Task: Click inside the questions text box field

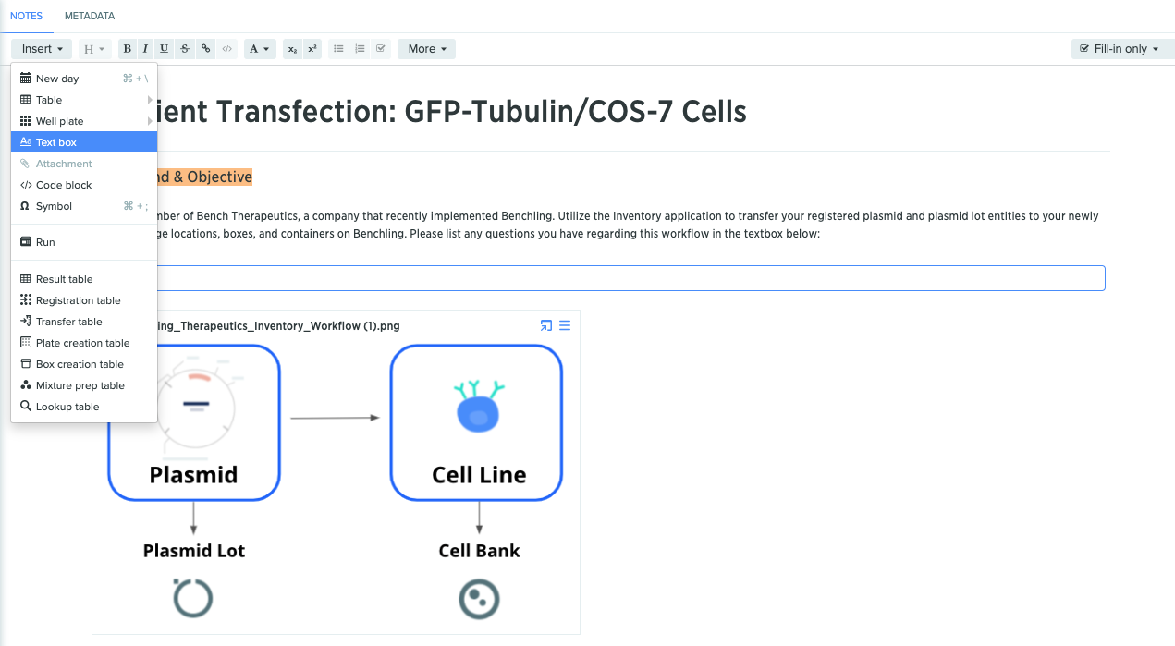Action: 631,278
